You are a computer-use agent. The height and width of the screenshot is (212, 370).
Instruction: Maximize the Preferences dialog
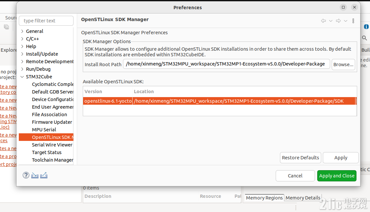coord(343,7)
